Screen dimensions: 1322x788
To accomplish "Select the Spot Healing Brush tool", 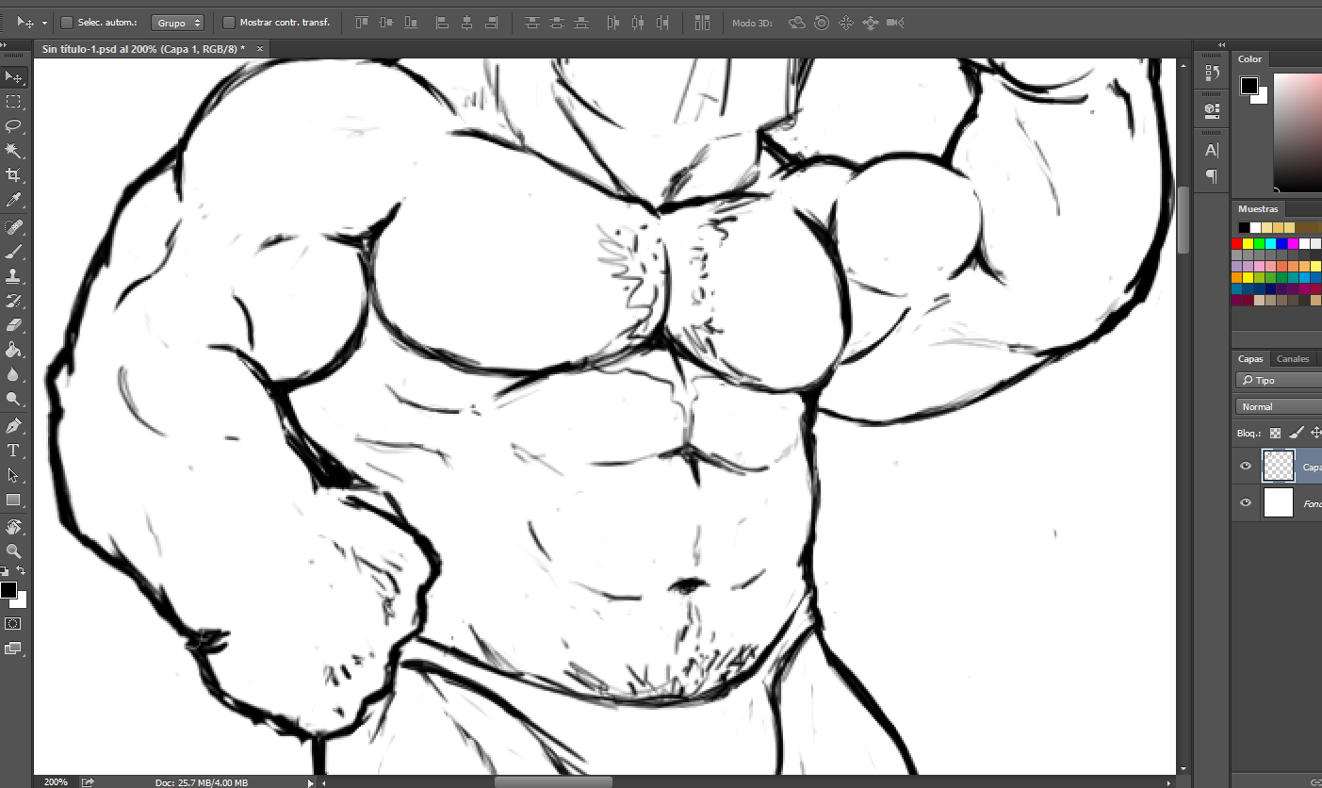I will tap(13, 227).
